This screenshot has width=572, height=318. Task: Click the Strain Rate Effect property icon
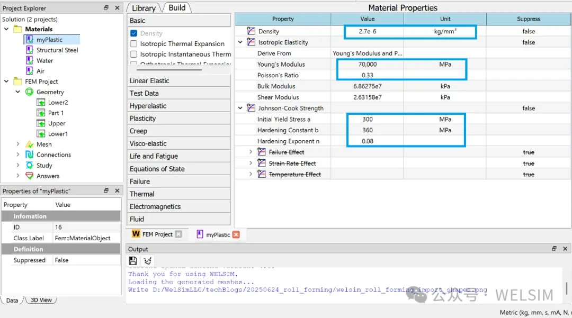click(x=262, y=163)
